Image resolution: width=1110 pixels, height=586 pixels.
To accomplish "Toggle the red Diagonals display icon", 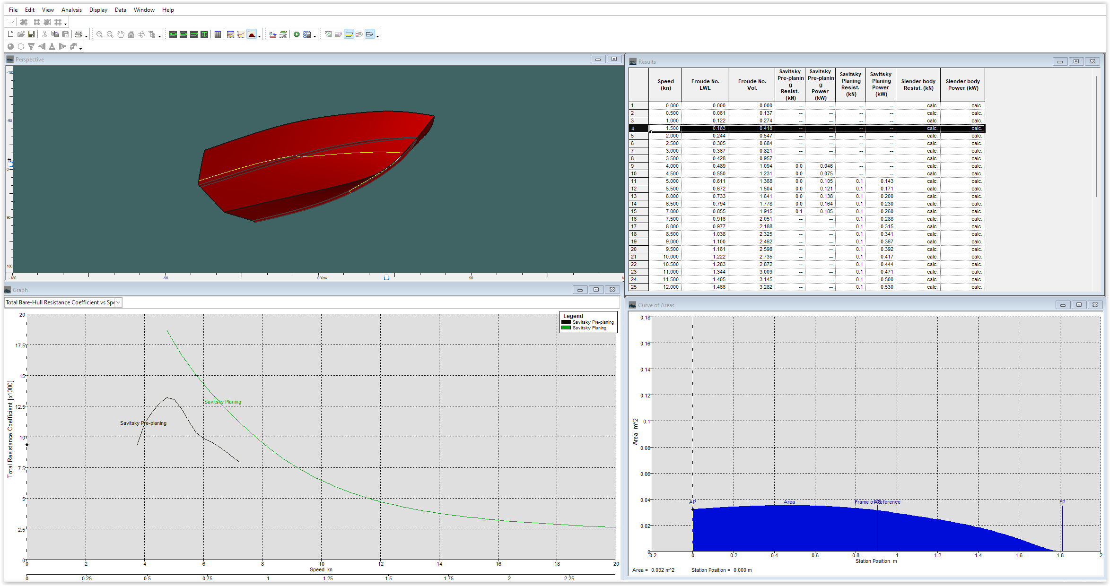I will (359, 34).
